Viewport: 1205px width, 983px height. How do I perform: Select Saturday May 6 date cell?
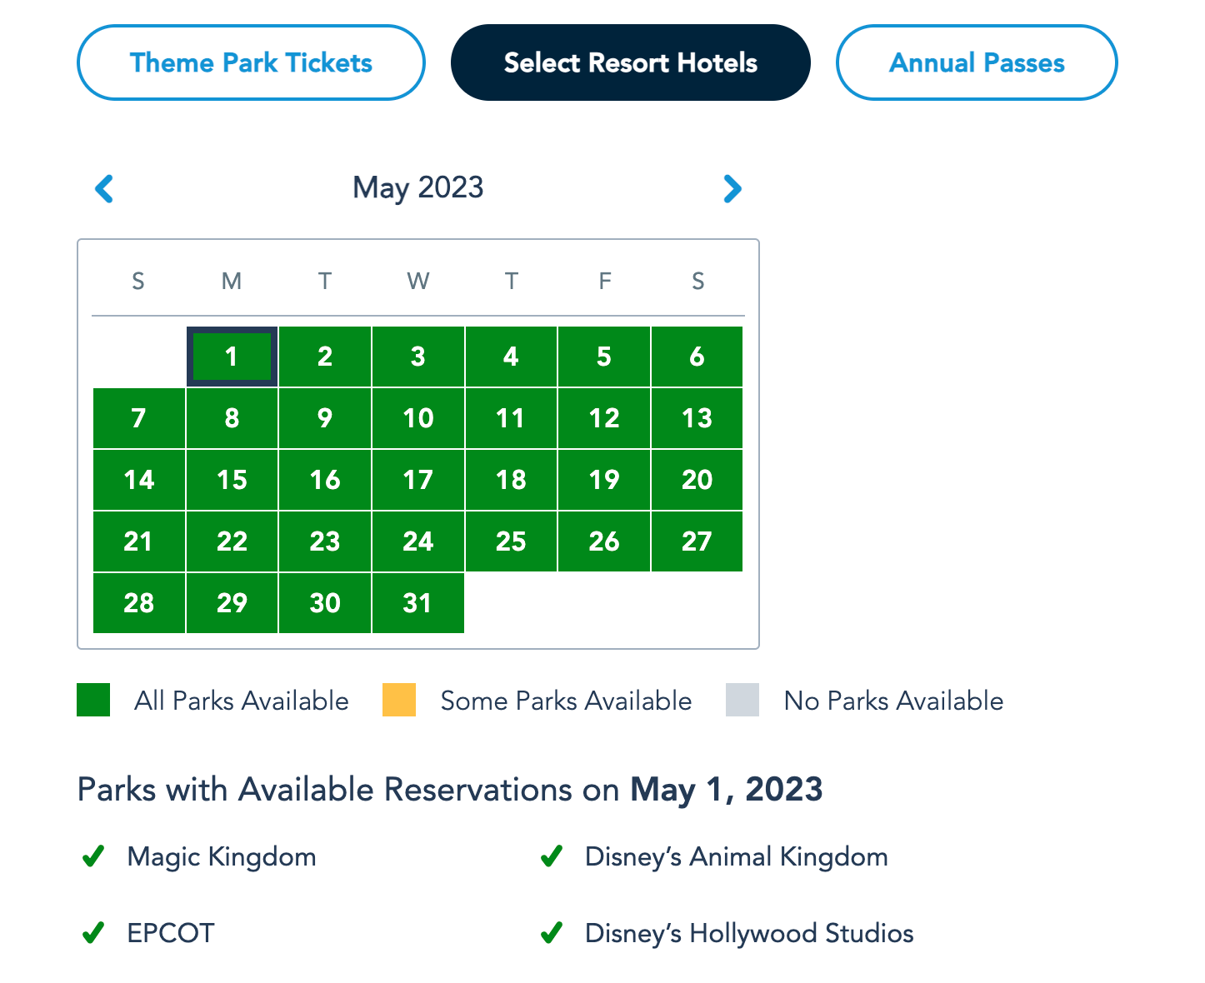[x=697, y=357]
